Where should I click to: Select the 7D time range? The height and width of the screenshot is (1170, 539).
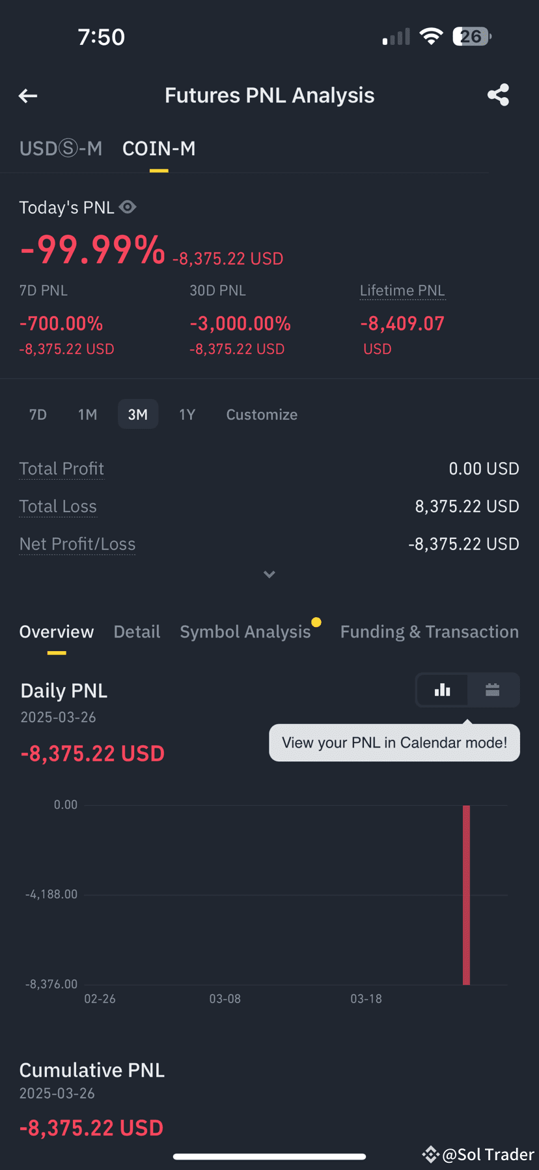(x=38, y=415)
